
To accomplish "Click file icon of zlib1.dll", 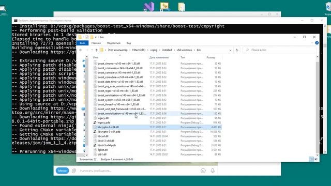I will pyautogui.click(x=95, y=154).
